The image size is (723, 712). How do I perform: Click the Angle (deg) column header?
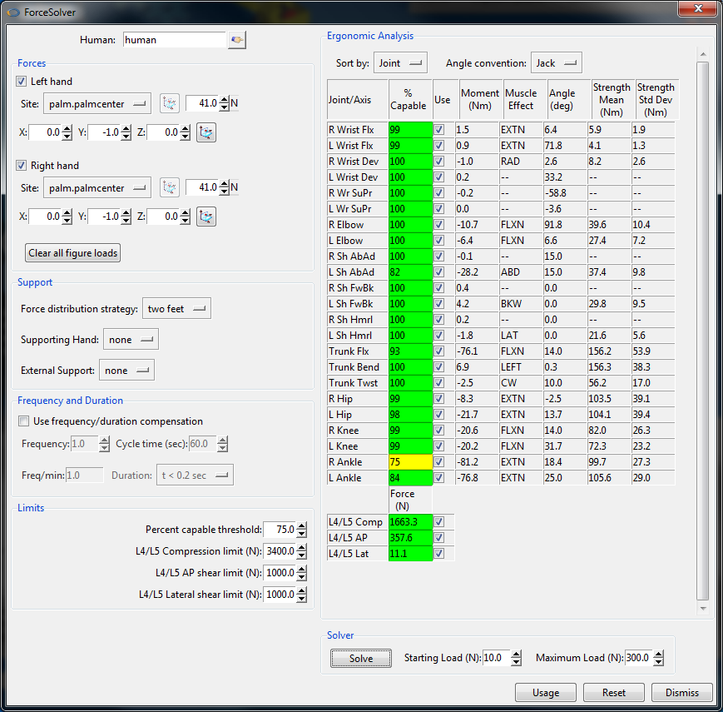(x=567, y=100)
